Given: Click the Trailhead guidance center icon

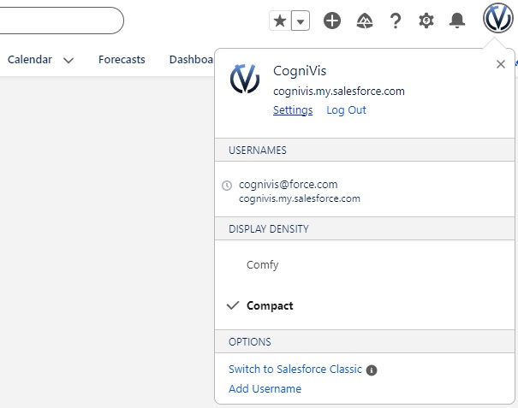Looking at the screenshot, I should [x=364, y=21].
